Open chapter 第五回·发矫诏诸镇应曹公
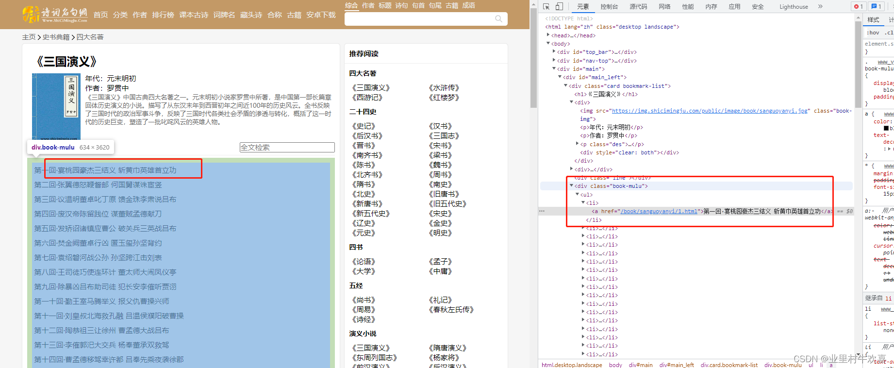 click(x=105, y=228)
